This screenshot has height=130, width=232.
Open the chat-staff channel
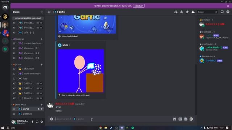pos(28,69)
